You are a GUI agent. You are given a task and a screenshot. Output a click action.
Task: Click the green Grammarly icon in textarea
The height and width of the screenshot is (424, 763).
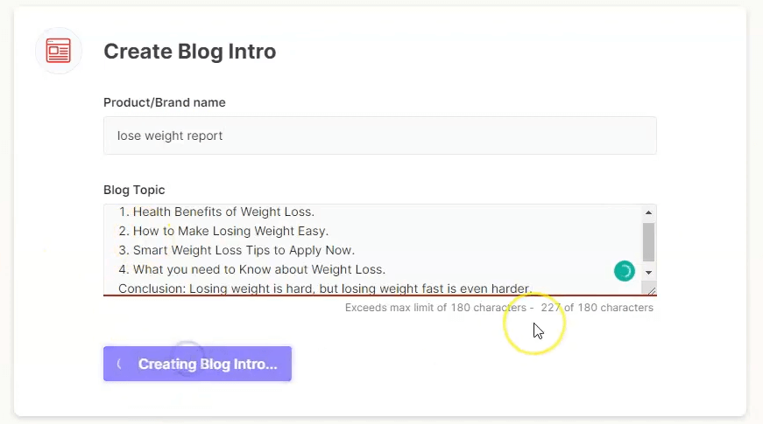coord(625,271)
